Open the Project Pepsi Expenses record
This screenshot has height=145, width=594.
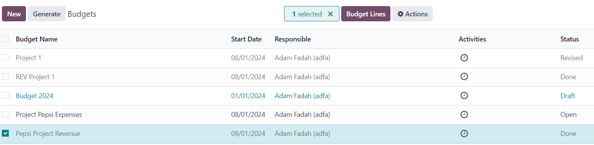tap(49, 115)
